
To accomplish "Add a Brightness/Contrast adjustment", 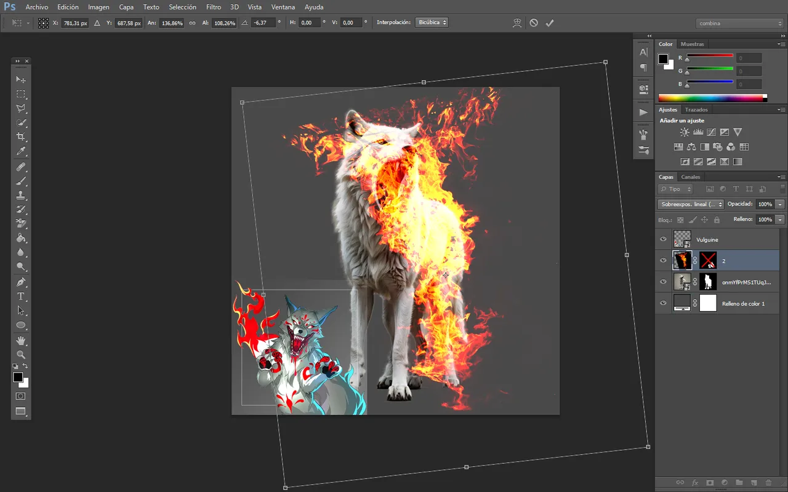I will coord(685,132).
